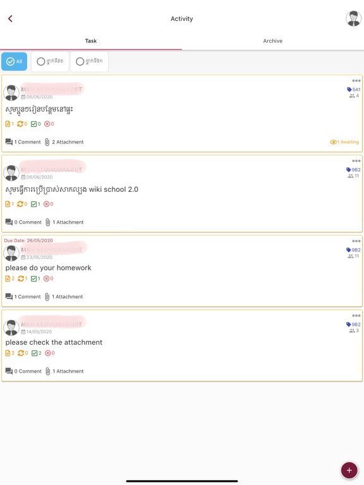Select the All filter
364x485 pixels.
point(15,61)
